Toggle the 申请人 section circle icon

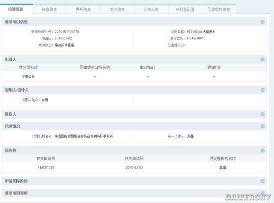tap(262, 59)
